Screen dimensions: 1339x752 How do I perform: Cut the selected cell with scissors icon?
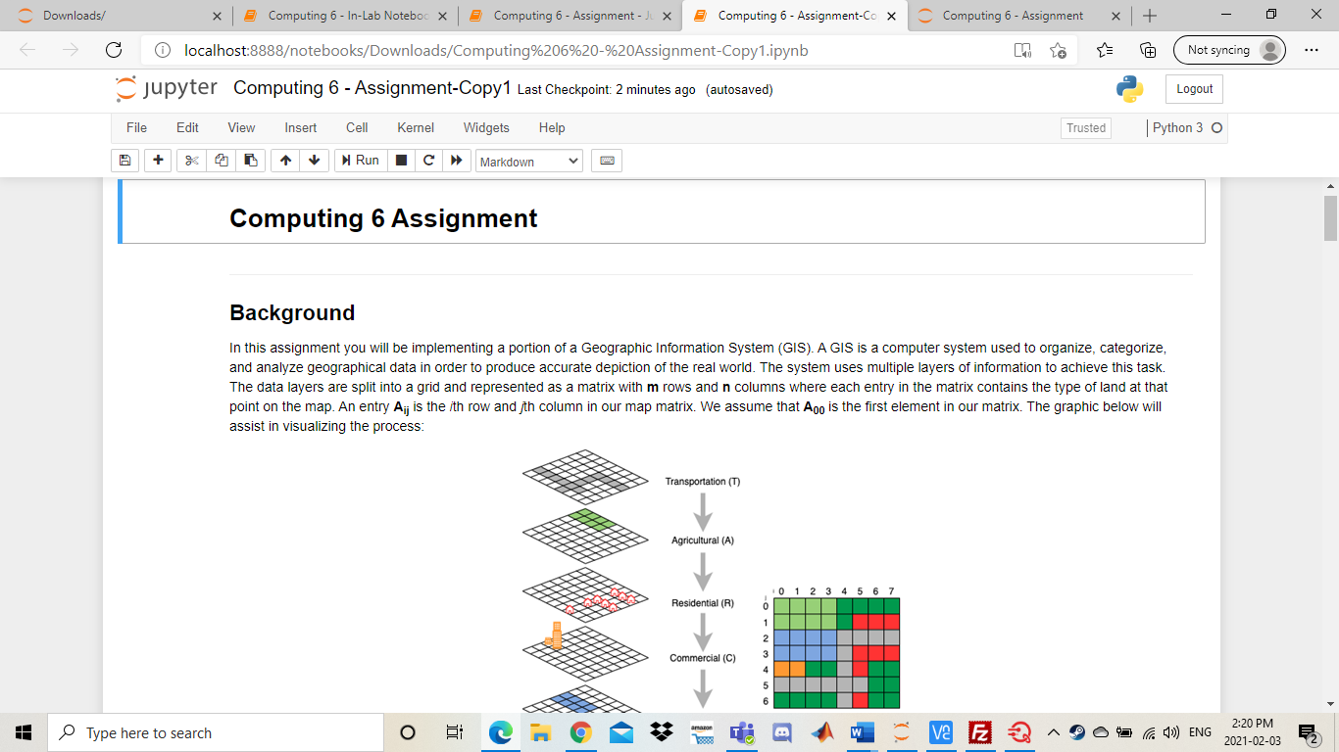pyautogui.click(x=191, y=161)
